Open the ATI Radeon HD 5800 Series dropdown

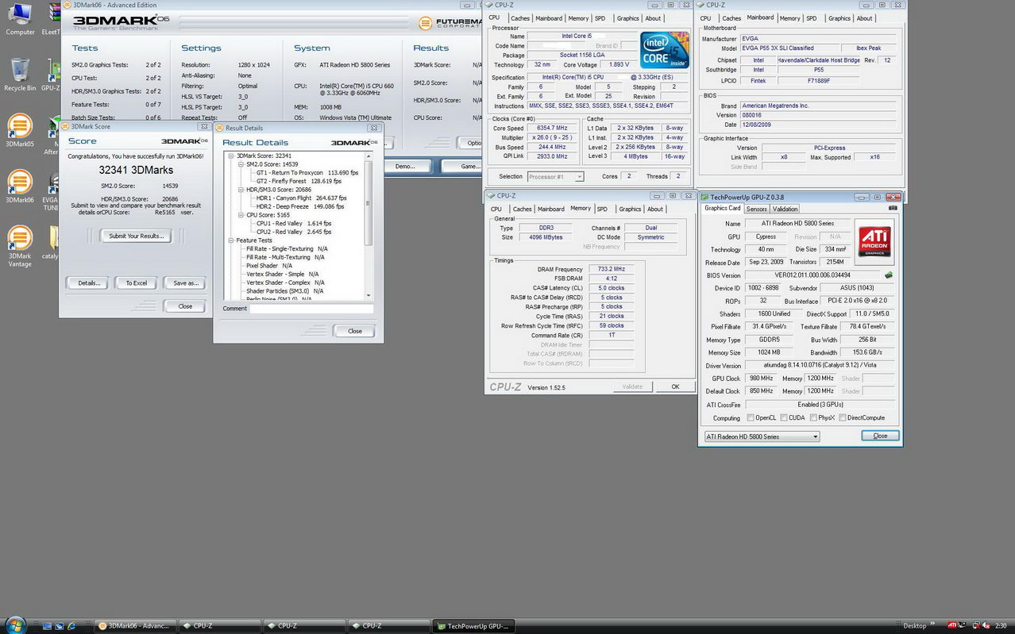tap(762, 436)
